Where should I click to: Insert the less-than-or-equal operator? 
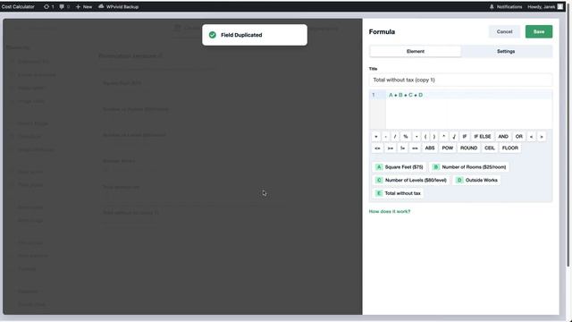377,148
